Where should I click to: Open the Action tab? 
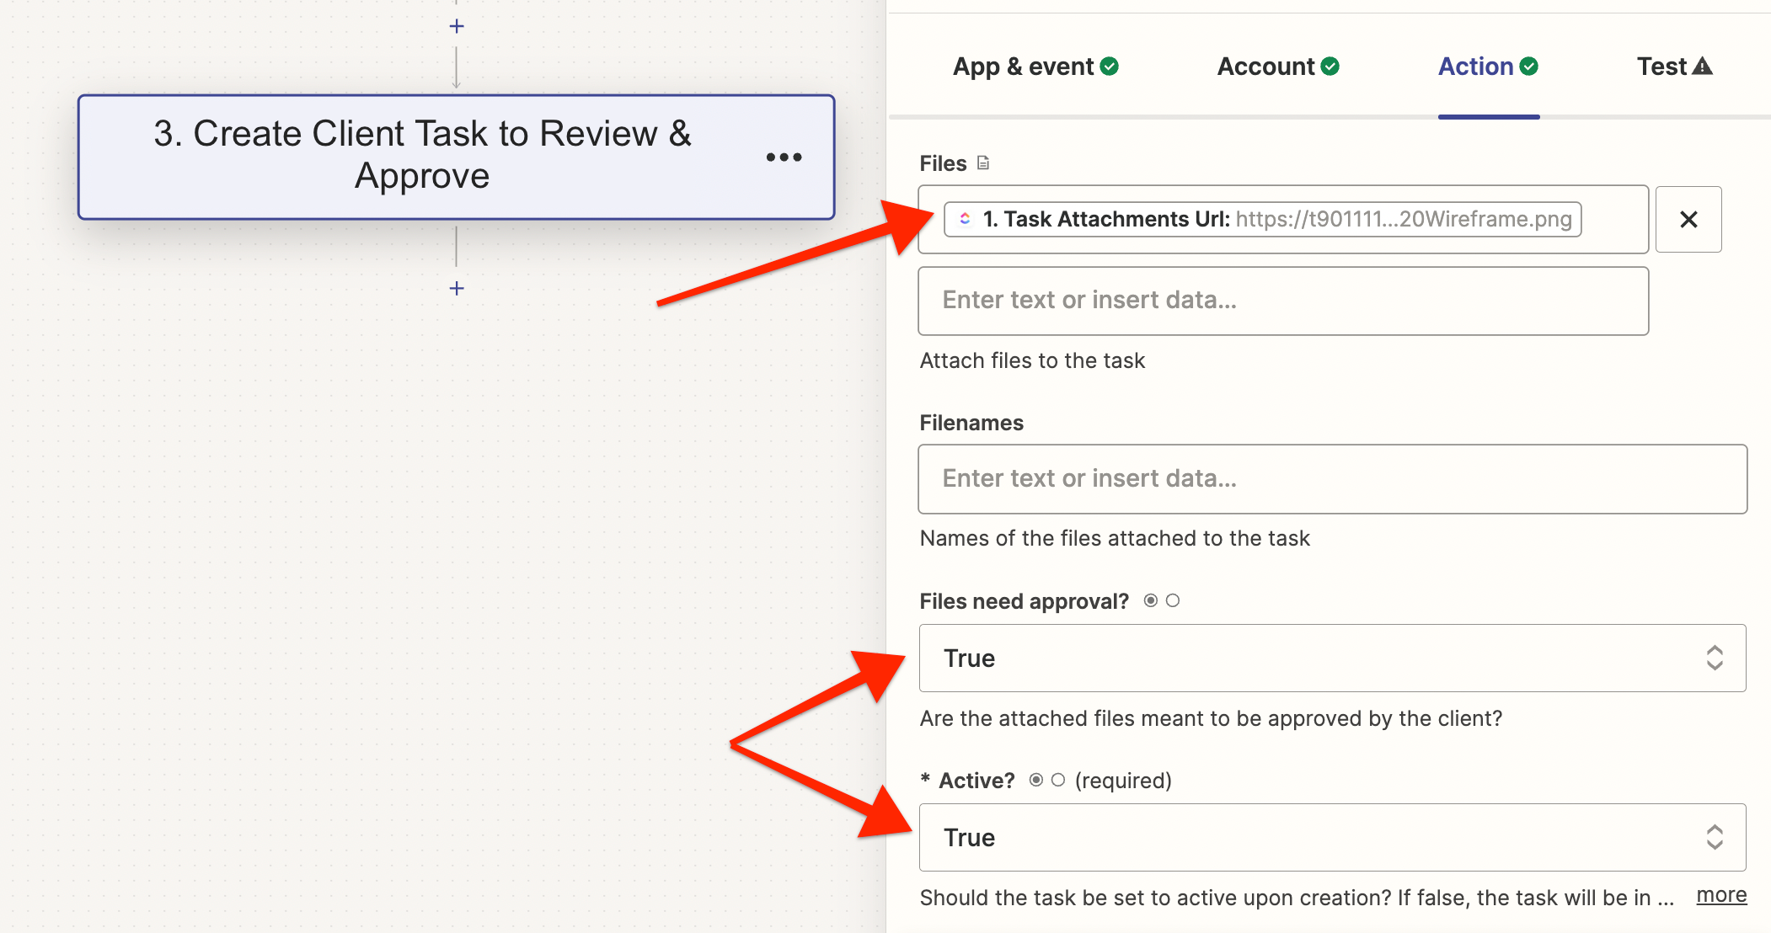[1476, 66]
